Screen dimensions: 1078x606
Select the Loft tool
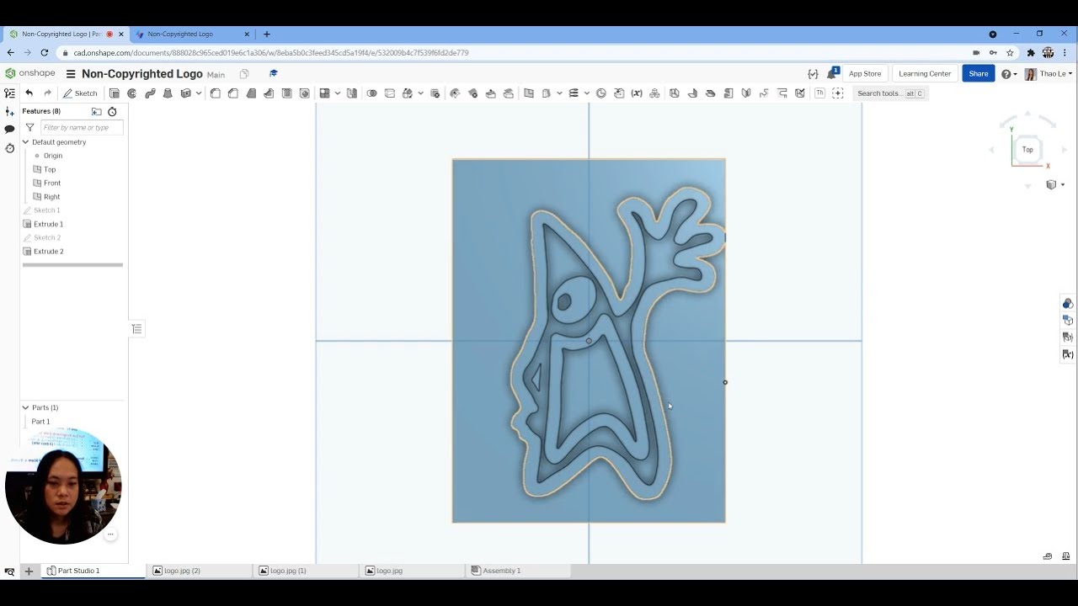coord(168,93)
